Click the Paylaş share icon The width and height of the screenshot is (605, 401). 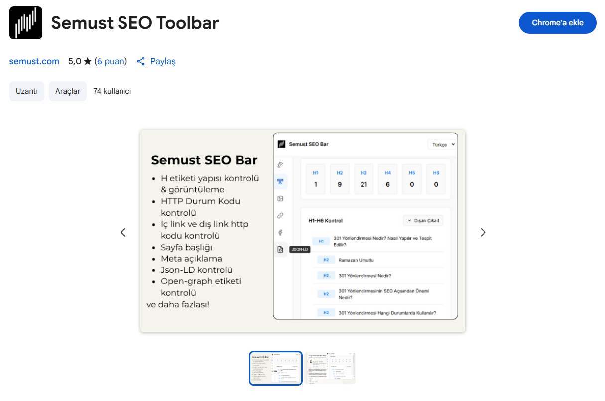point(140,61)
